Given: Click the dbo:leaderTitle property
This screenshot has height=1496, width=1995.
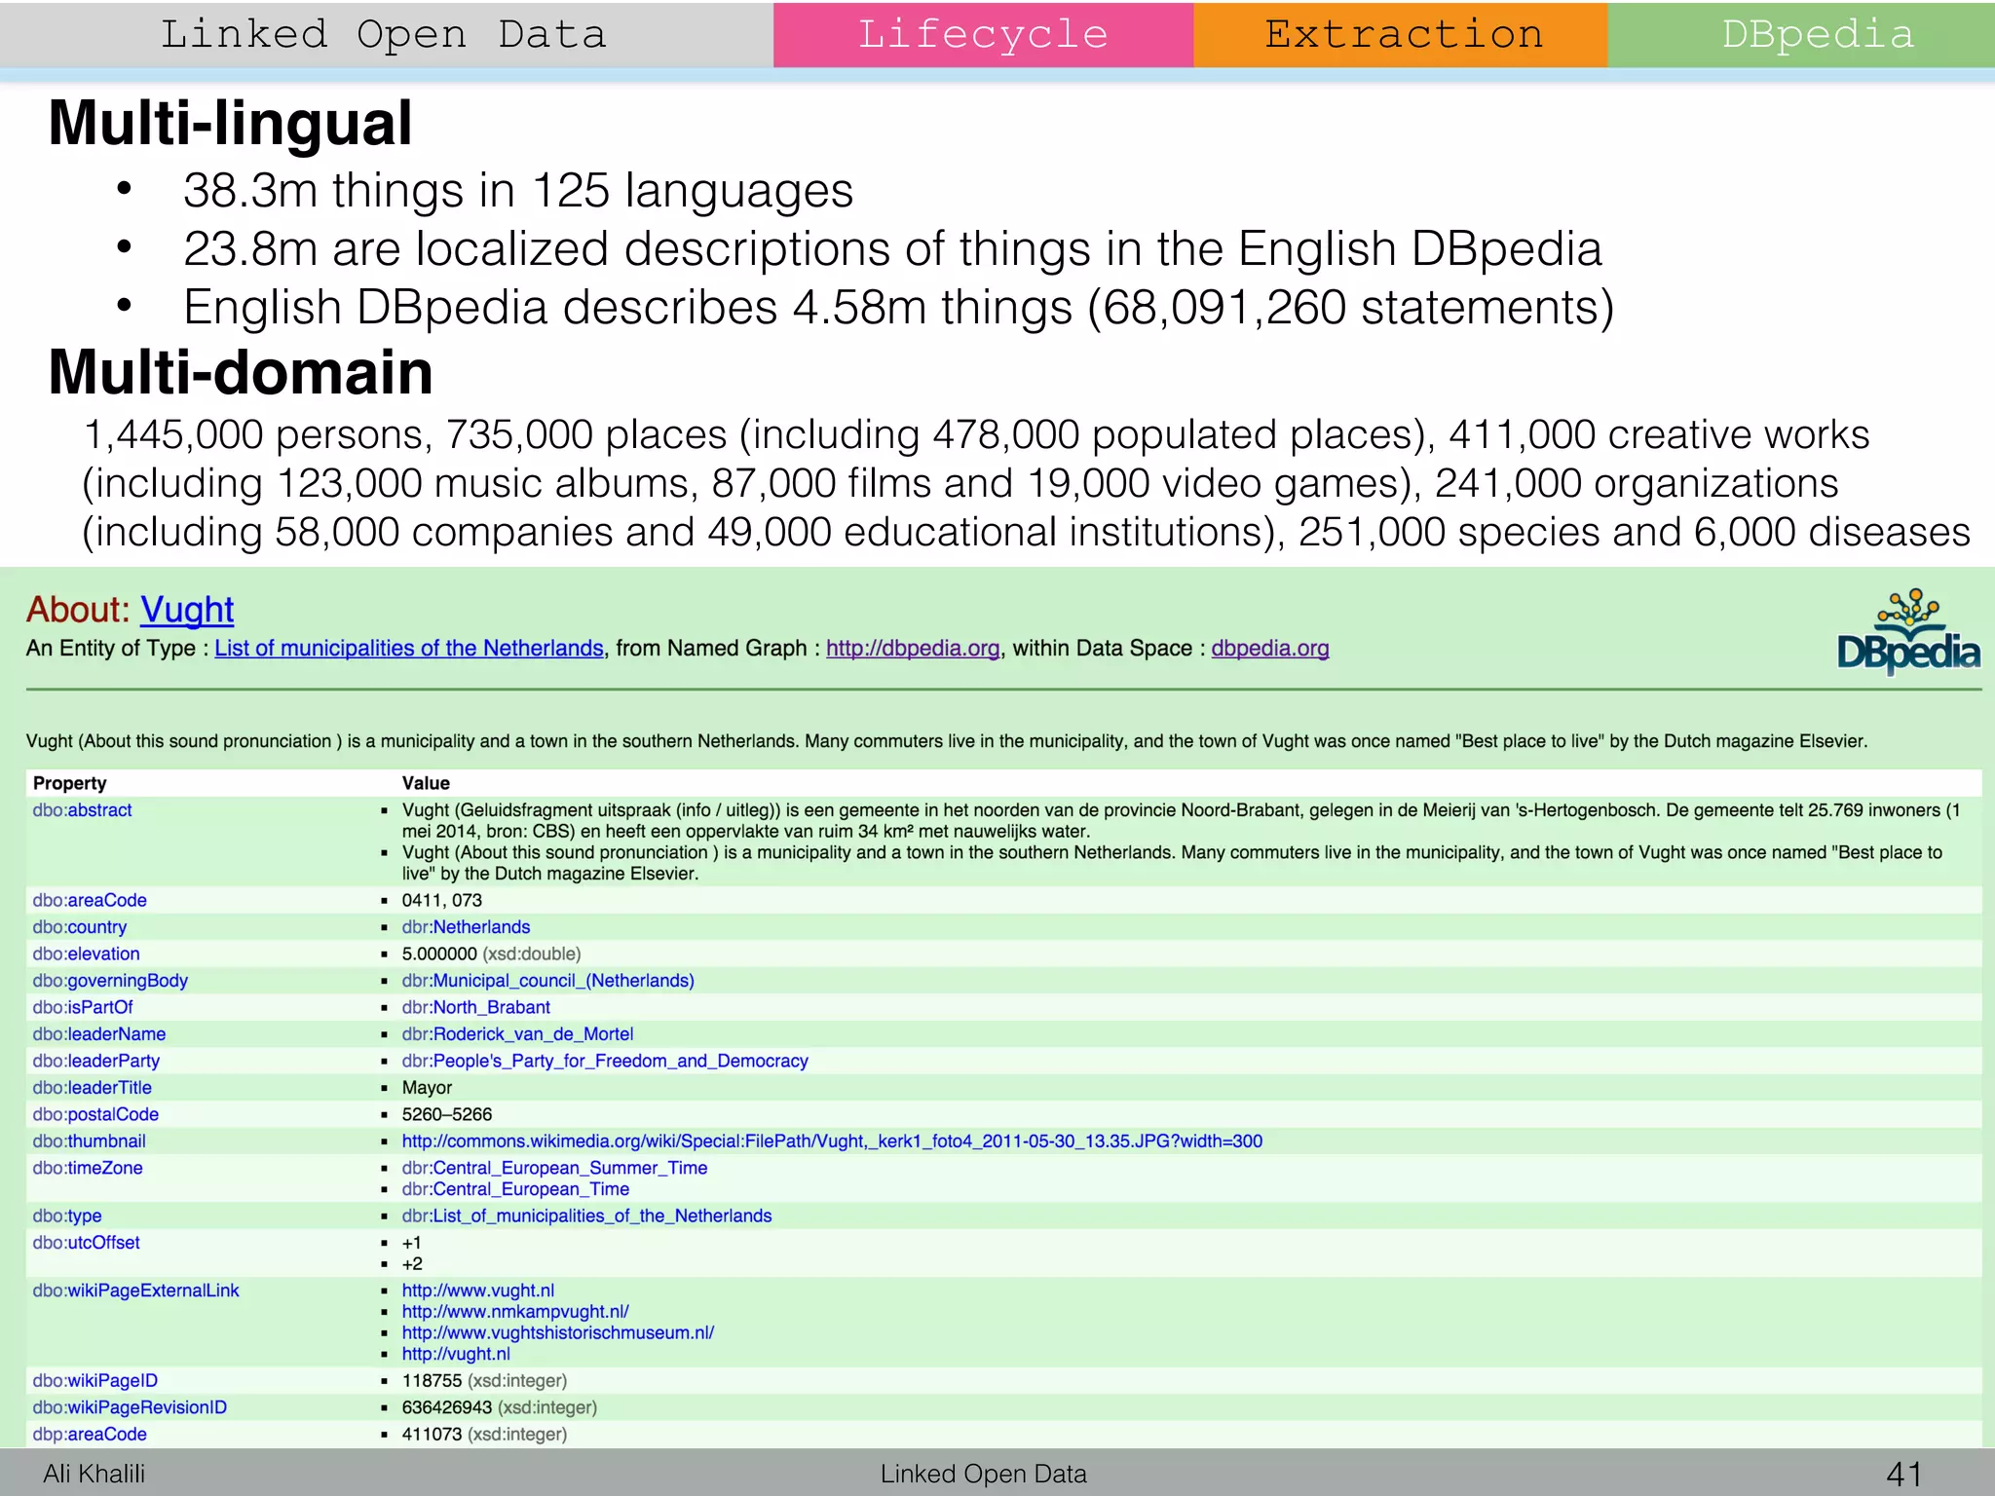Looking at the screenshot, I should tap(93, 1088).
